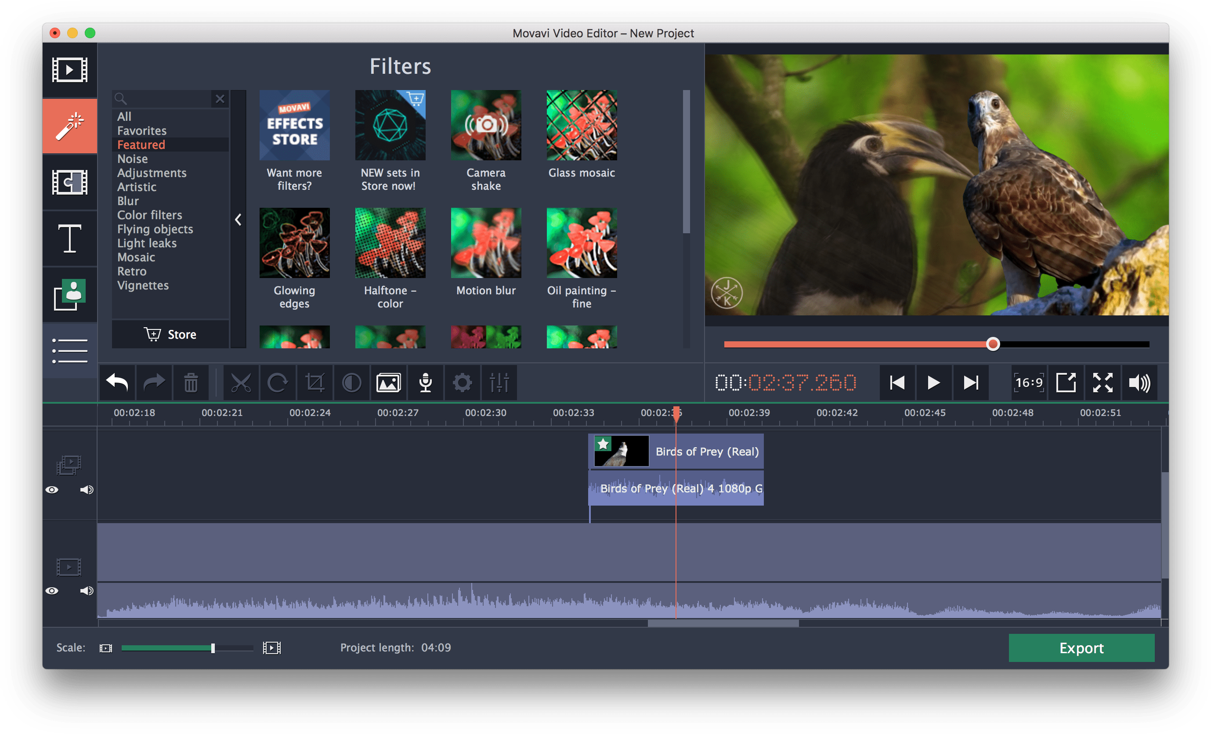Expand the More tools list icon
This screenshot has height=734, width=1211.
point(69,351)
